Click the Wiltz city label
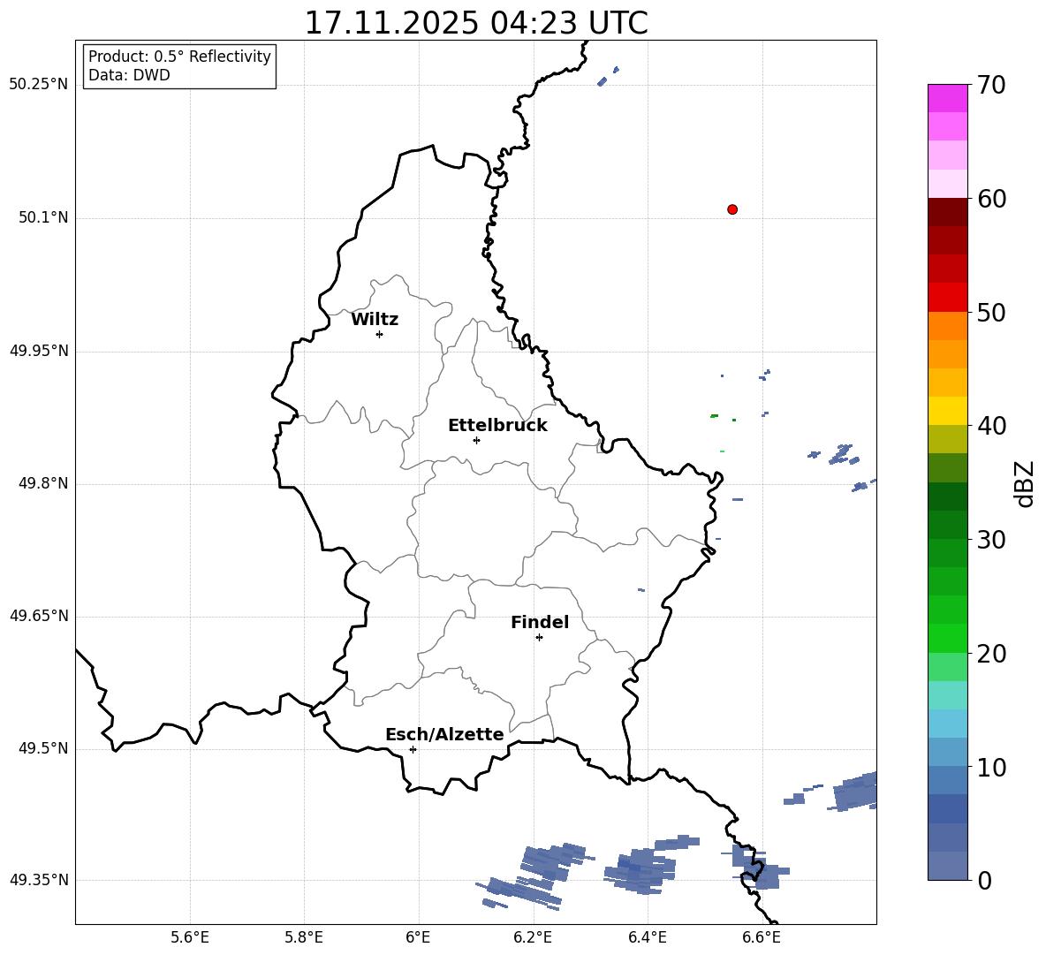 pos(375,320)
